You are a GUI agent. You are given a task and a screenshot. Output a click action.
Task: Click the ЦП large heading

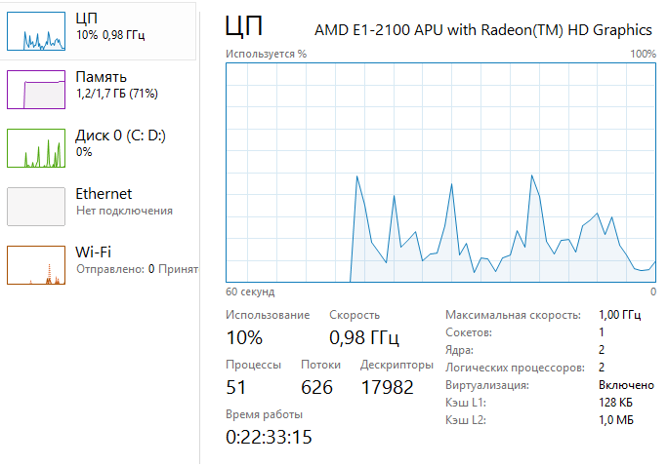(244, 25)
